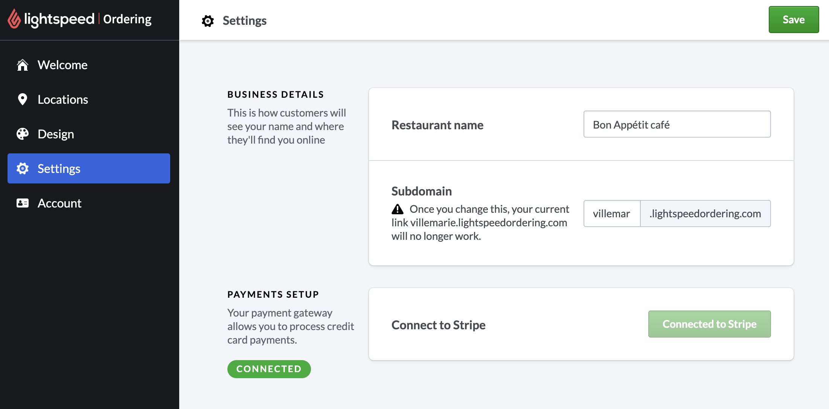Click the Settings gear icon in header
The width and height of the screenshot is (829, 409).
pyautogui.click(x=208, y=20)
